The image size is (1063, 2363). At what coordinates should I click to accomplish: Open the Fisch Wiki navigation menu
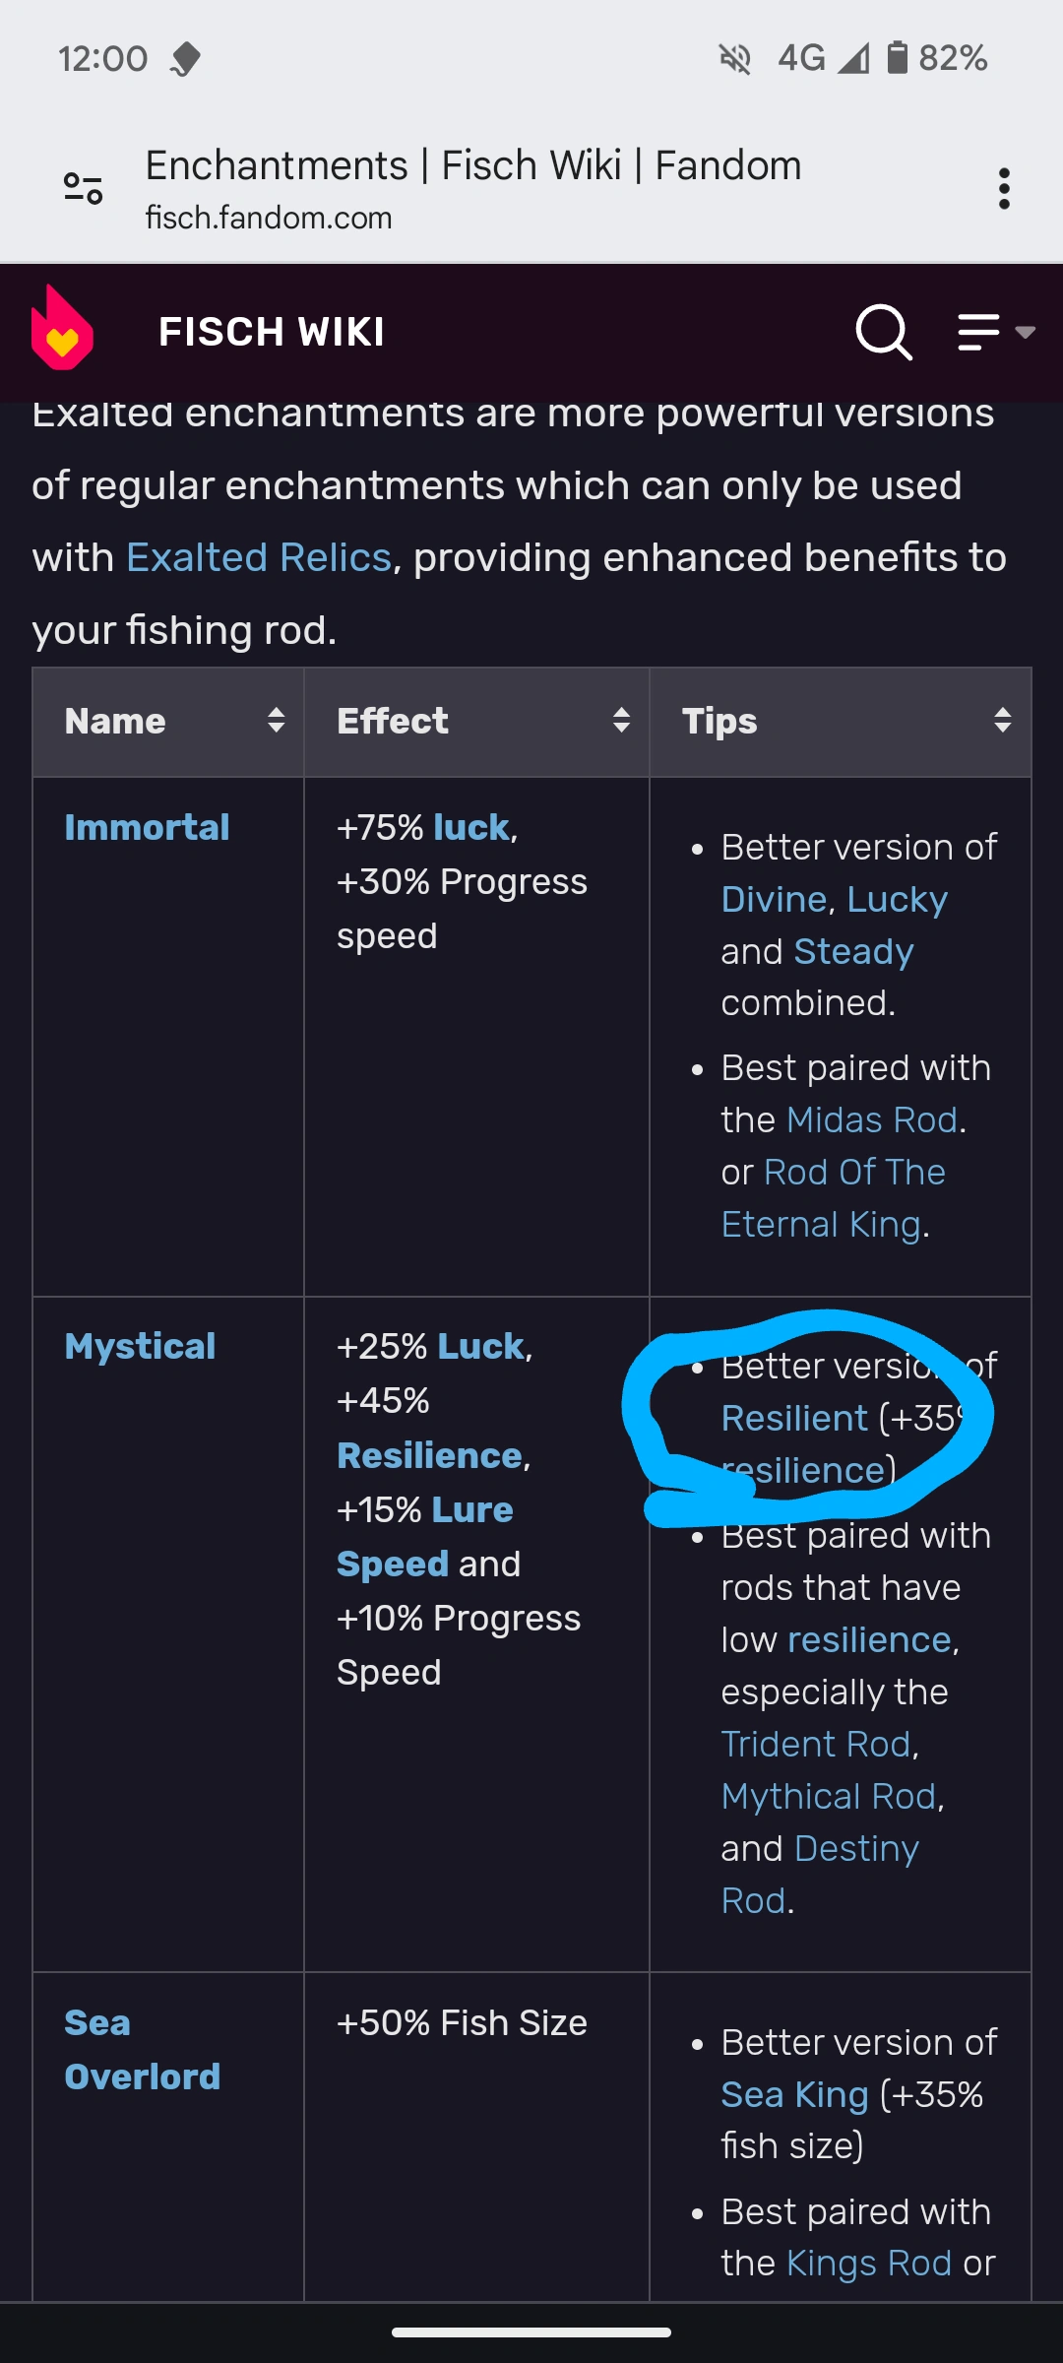pyautogui.click(x=994, y=332)
